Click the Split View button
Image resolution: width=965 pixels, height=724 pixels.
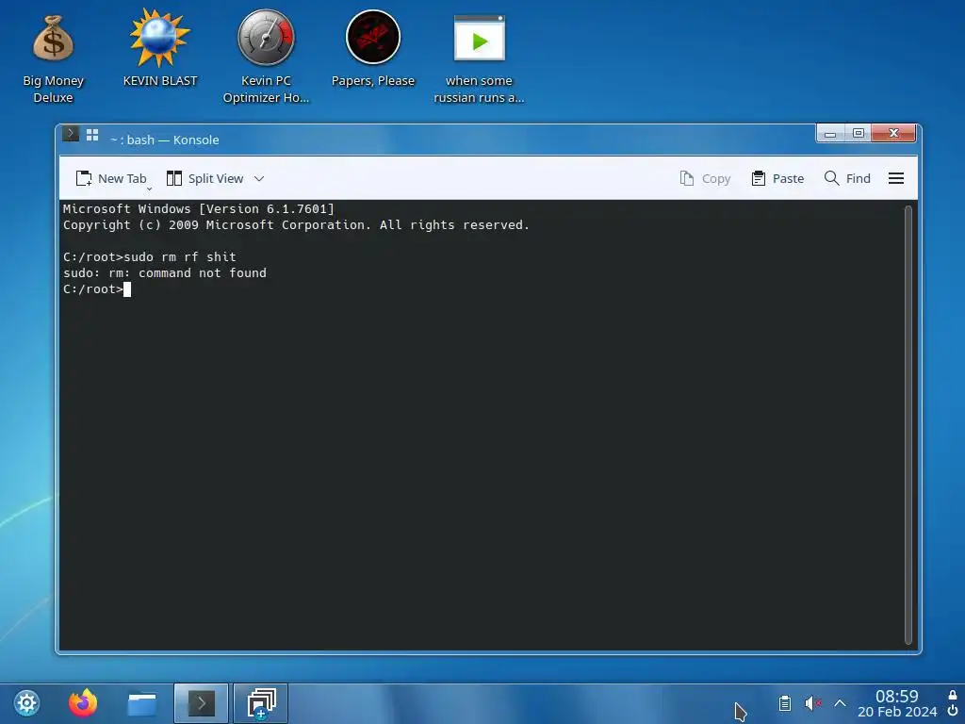point(204,178)
